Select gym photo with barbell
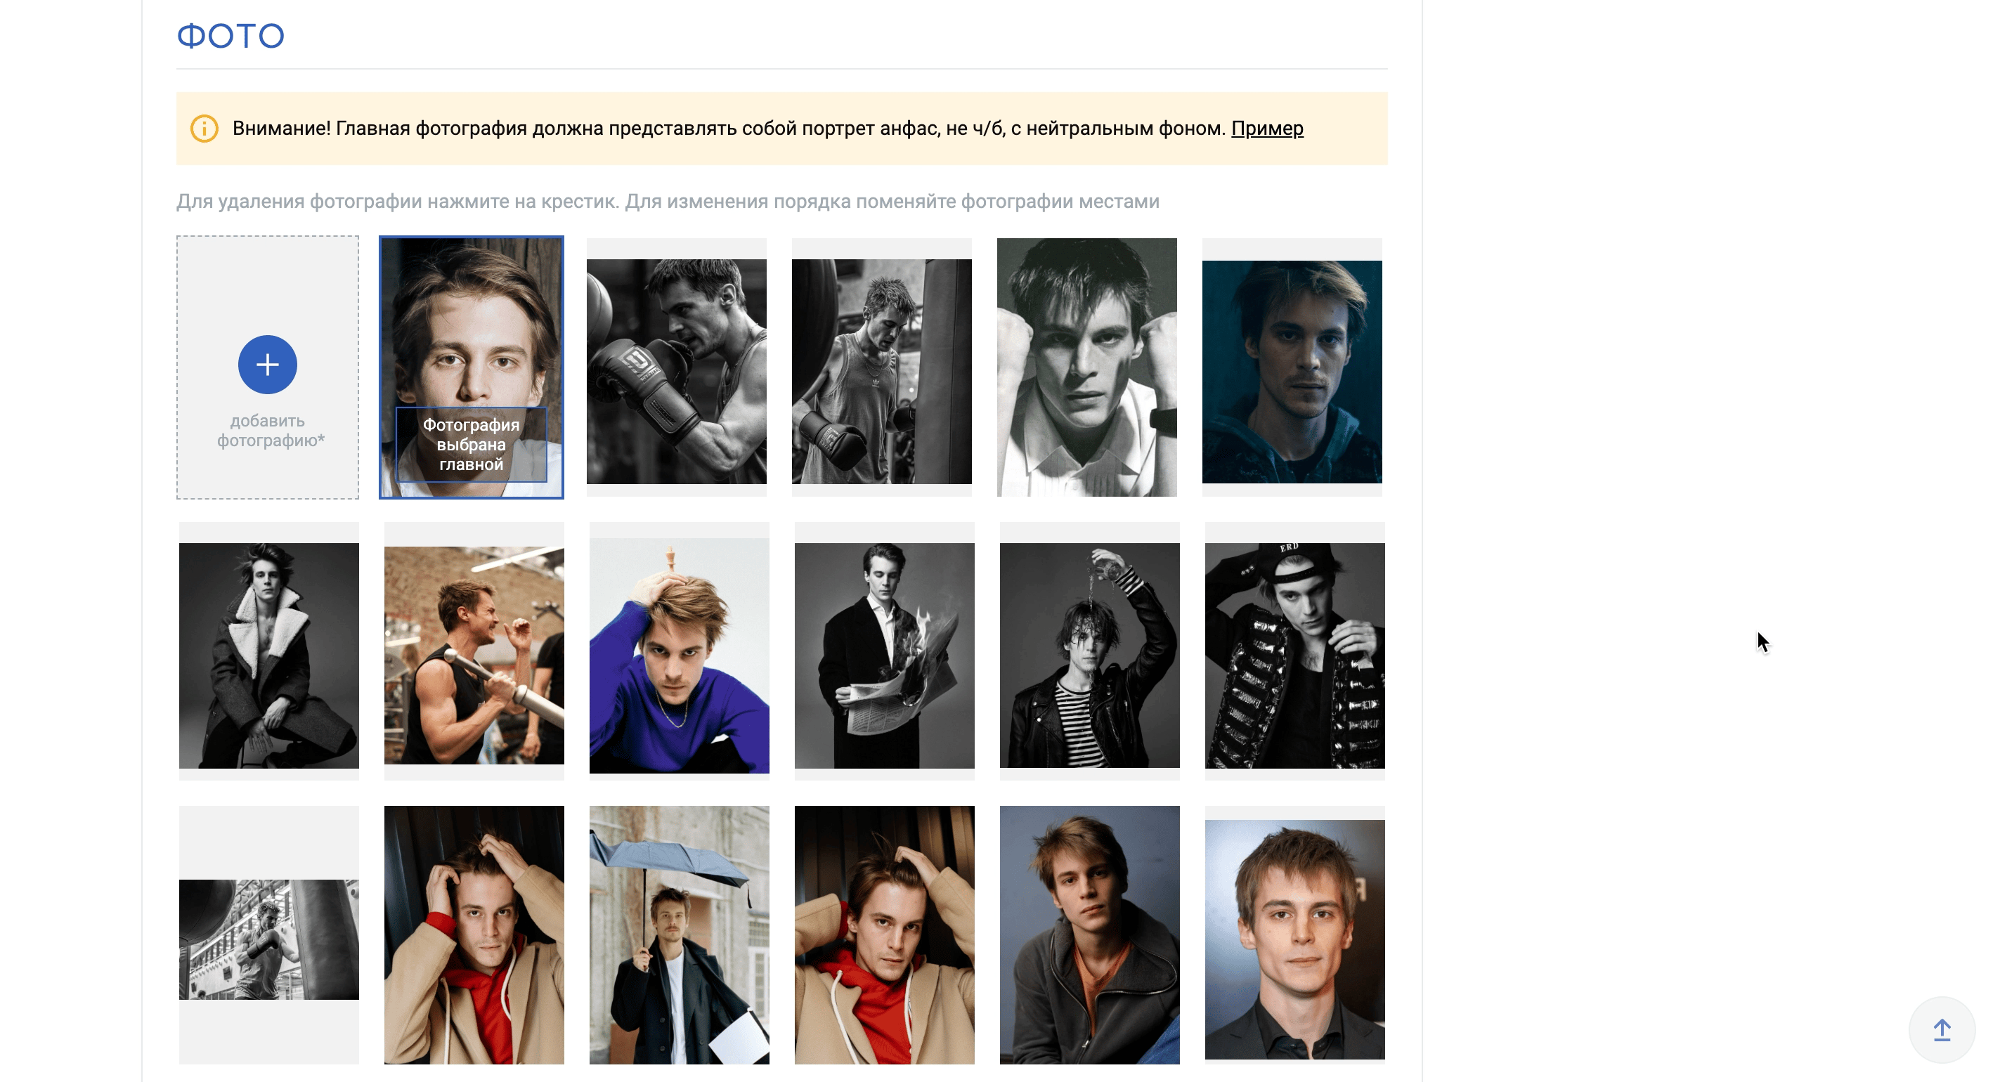This screenshot has width=2000, height=1082. [474, 655]
